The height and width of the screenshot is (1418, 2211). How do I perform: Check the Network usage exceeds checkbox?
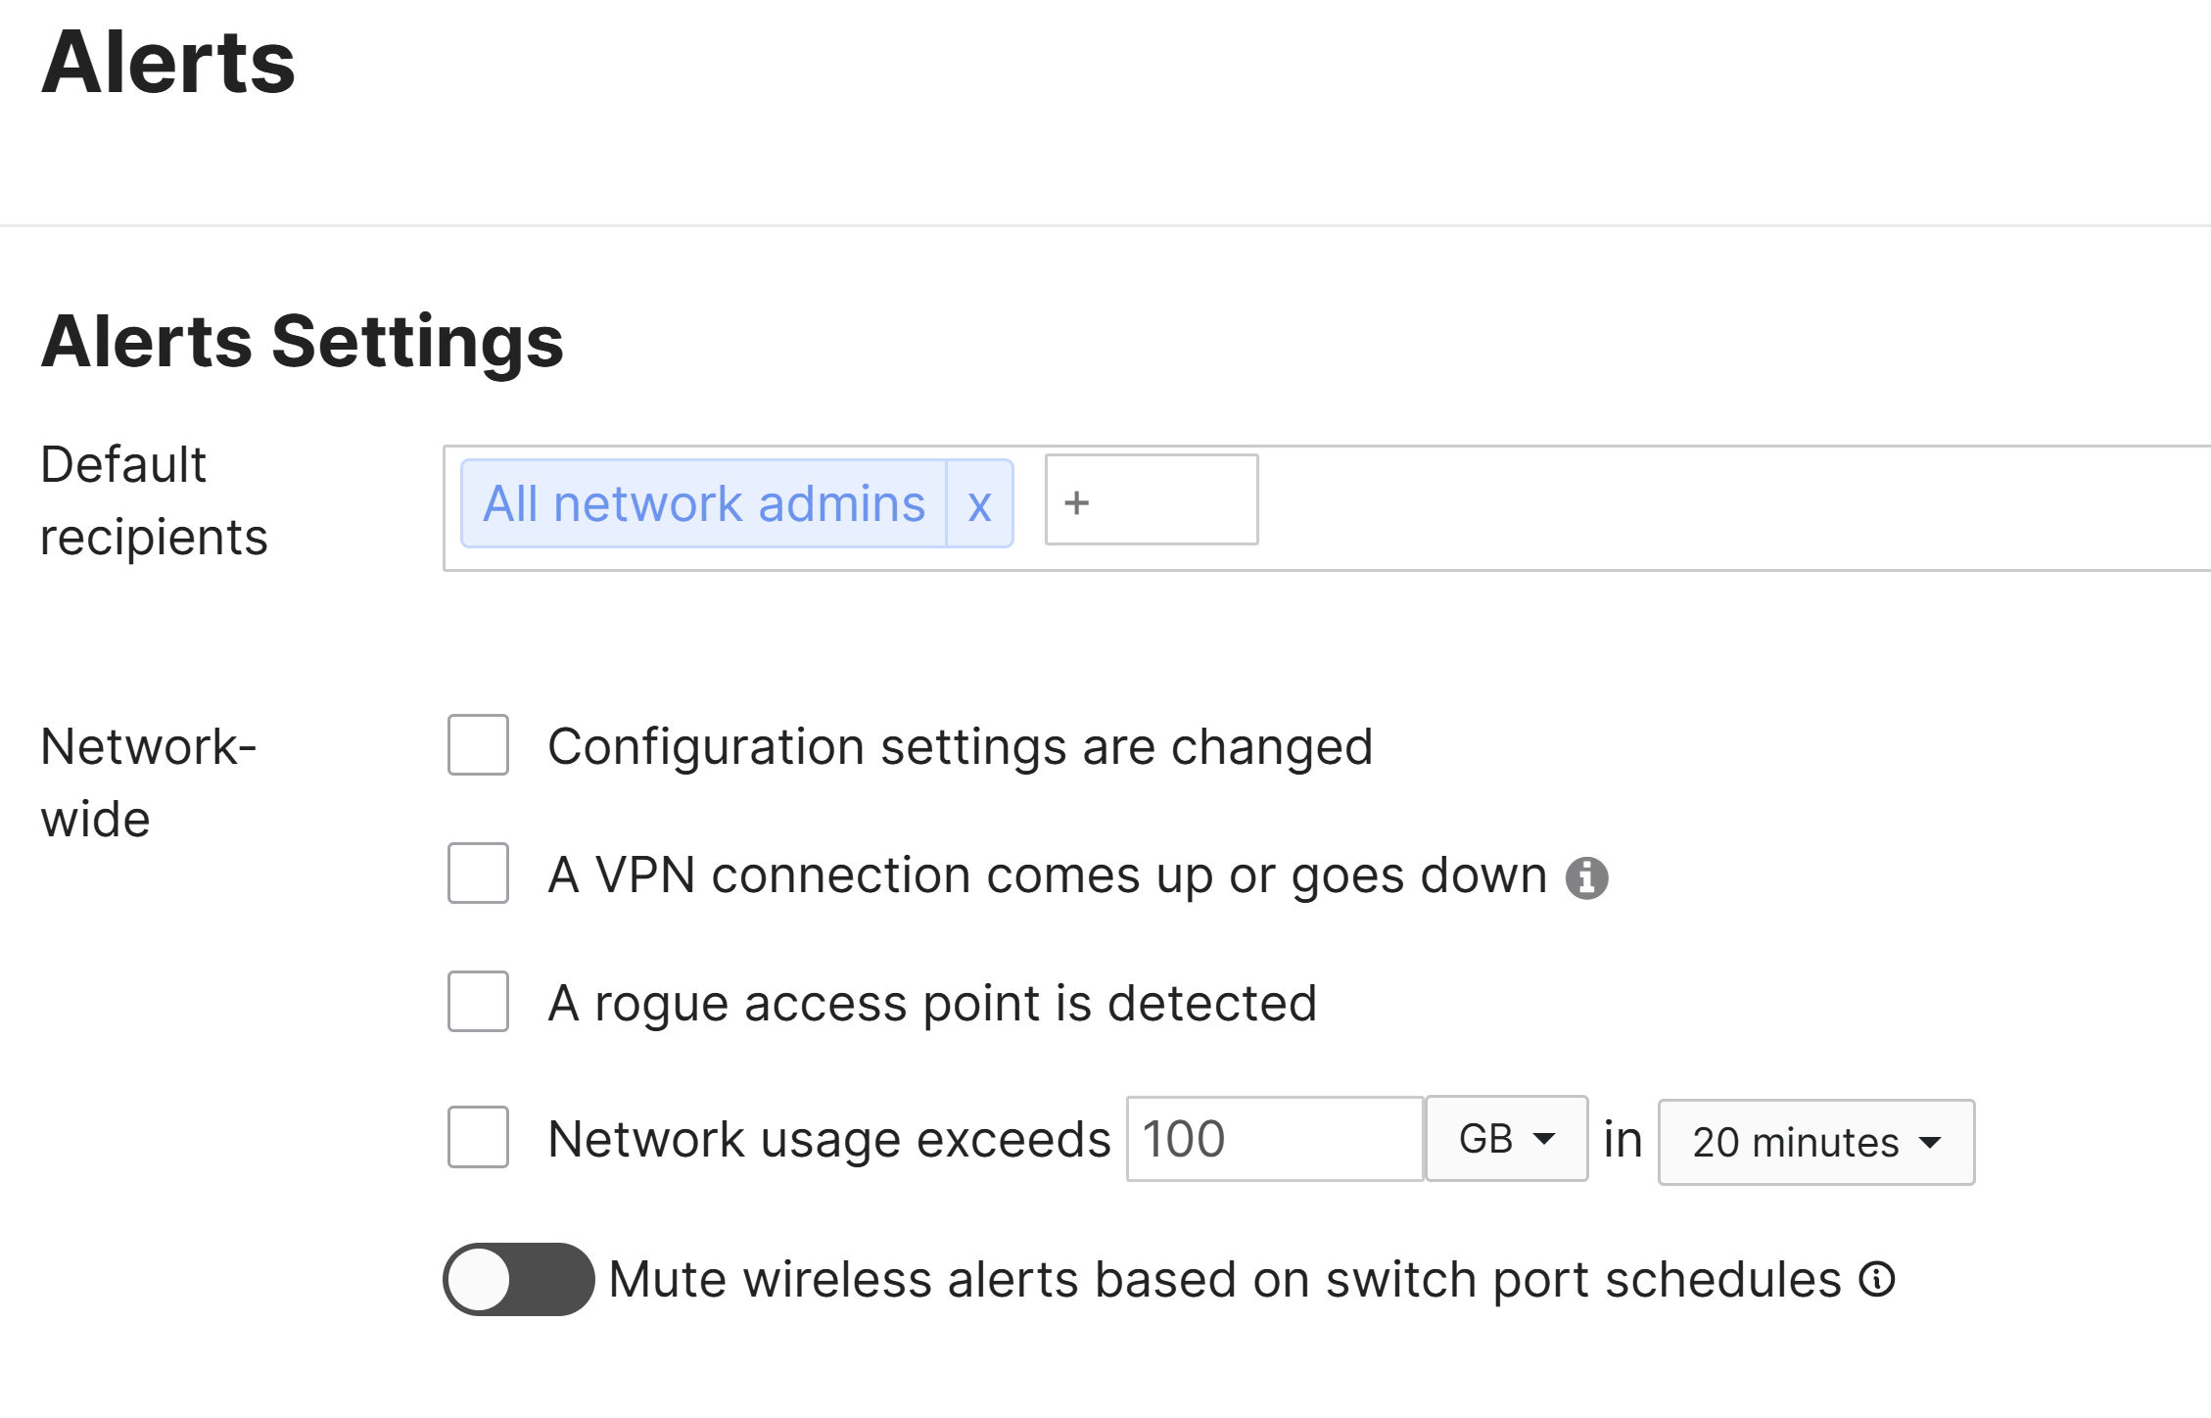pyautogui.click(x=478, y=1138)
